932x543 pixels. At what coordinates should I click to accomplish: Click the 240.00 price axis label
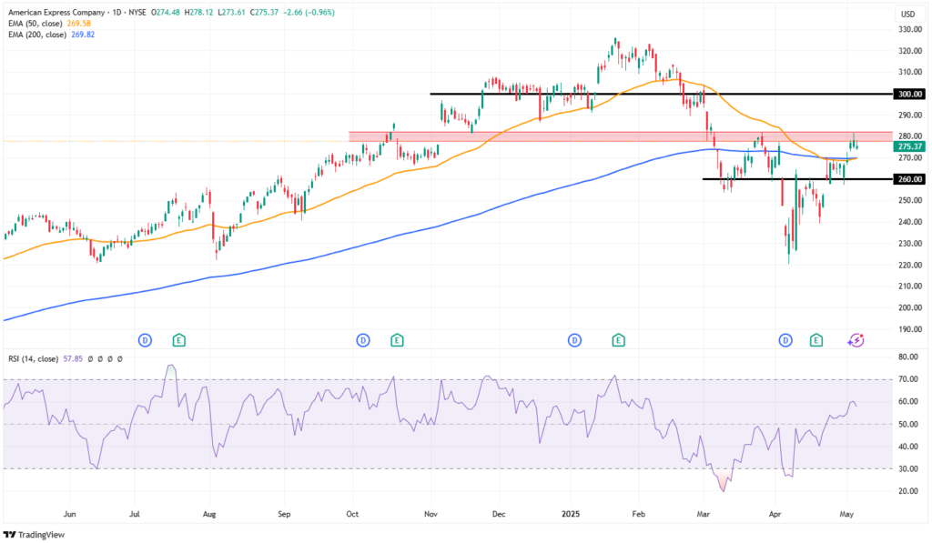[910, 222]
